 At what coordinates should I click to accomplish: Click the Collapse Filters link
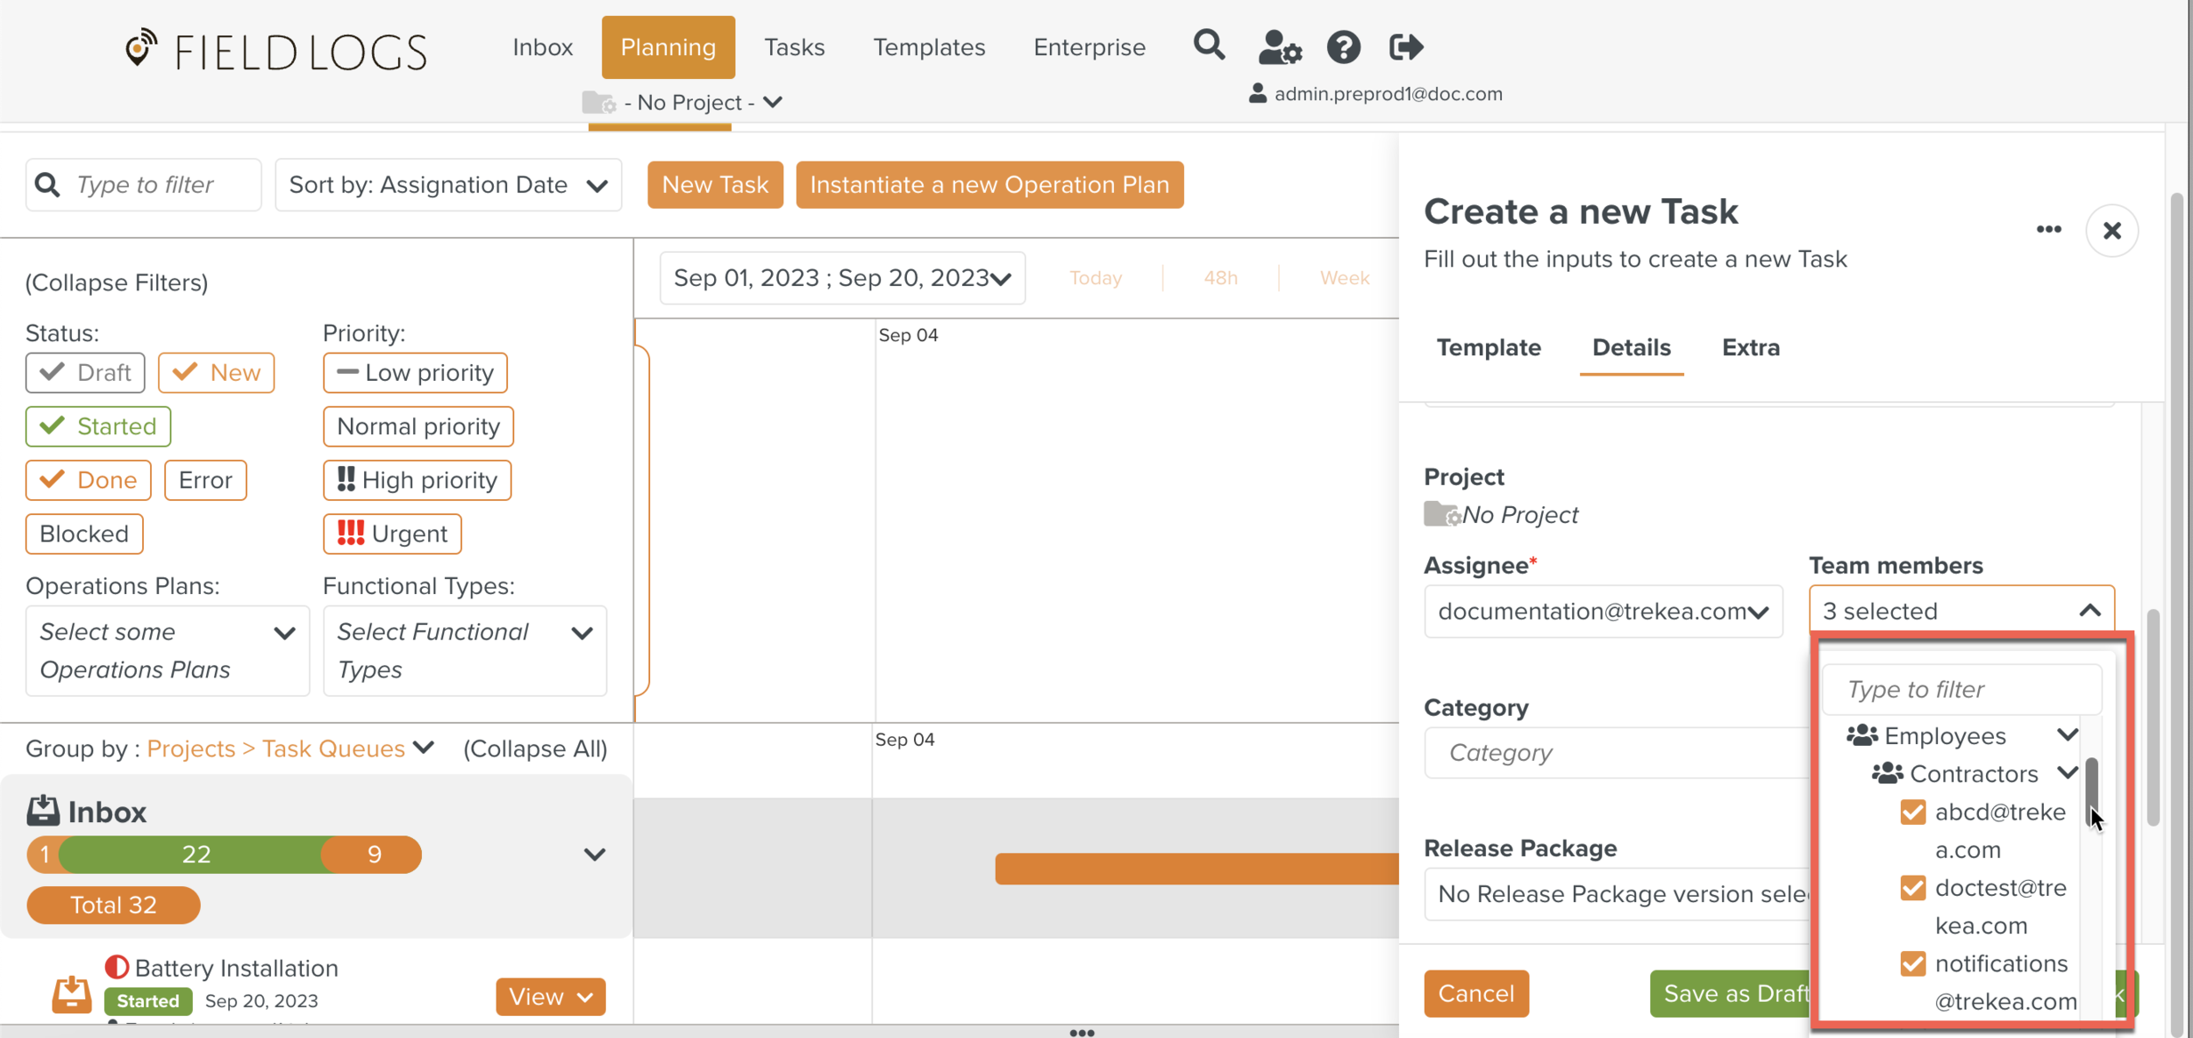click(117, 283)
